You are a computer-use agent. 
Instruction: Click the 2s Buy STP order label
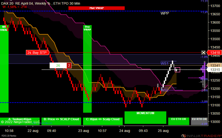[x=38, y=53]
